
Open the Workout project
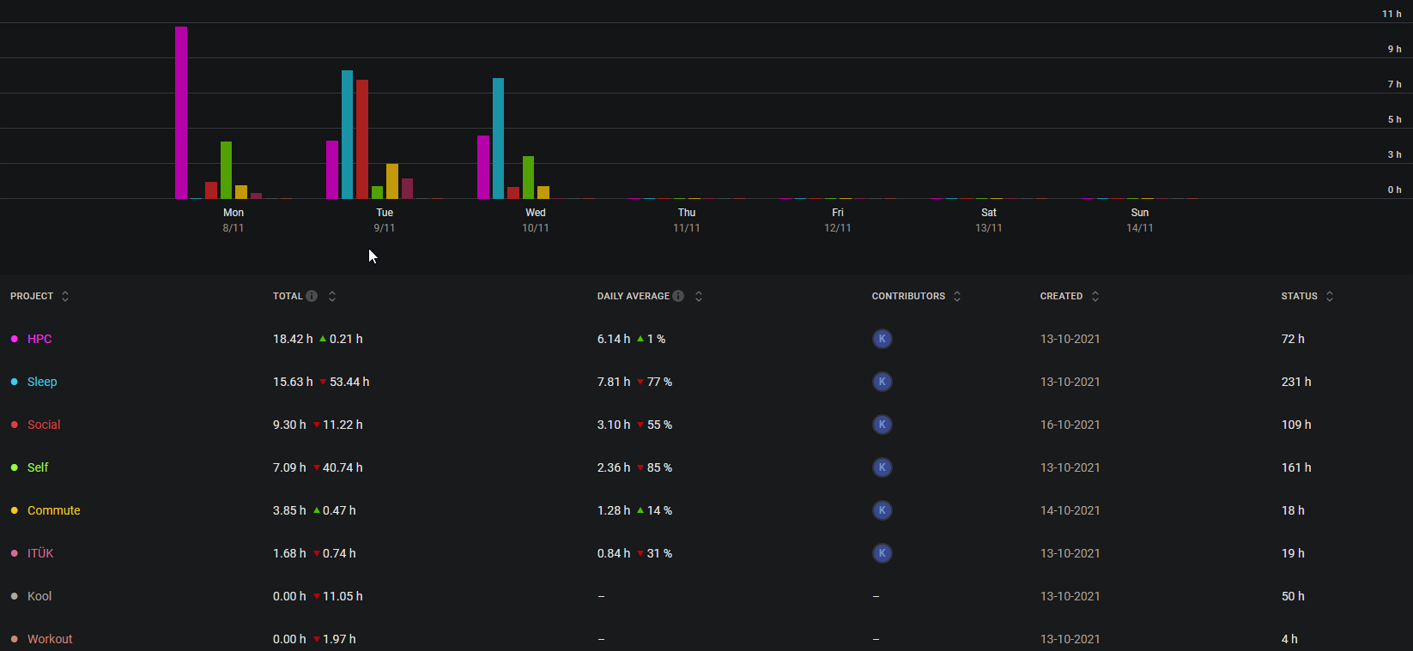(x=50, y=639)
